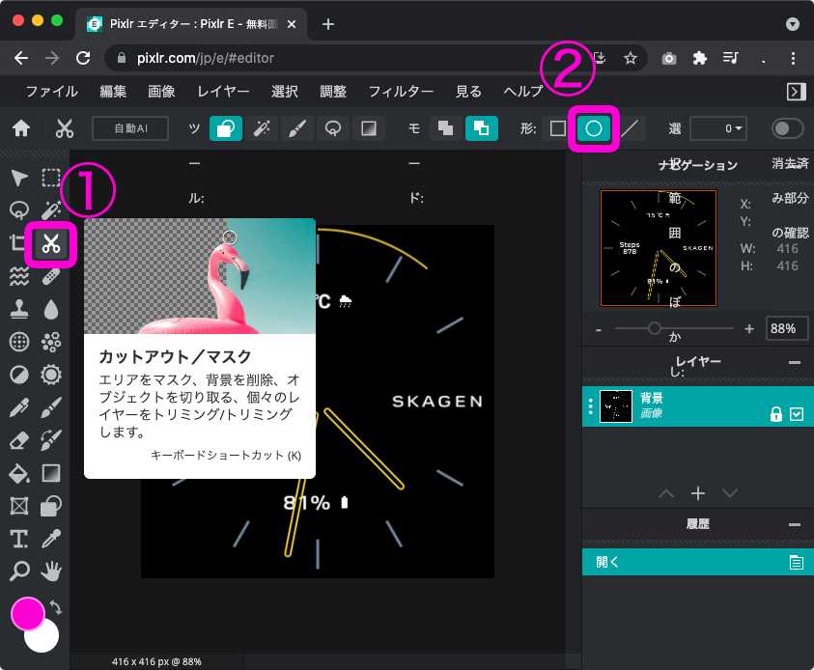814x670 pixels.
Task: Select the Blur droplet tool
Action: click(51, 309)
